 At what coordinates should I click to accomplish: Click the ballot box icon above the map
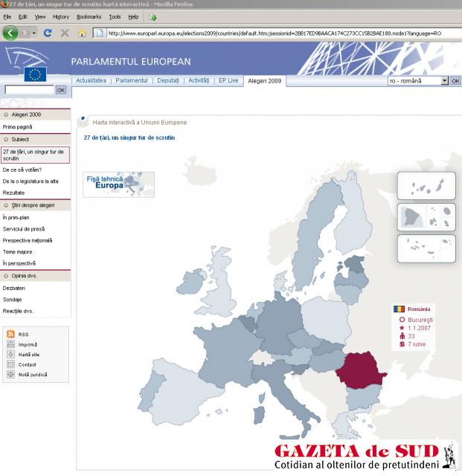click(x=83, y=122)
